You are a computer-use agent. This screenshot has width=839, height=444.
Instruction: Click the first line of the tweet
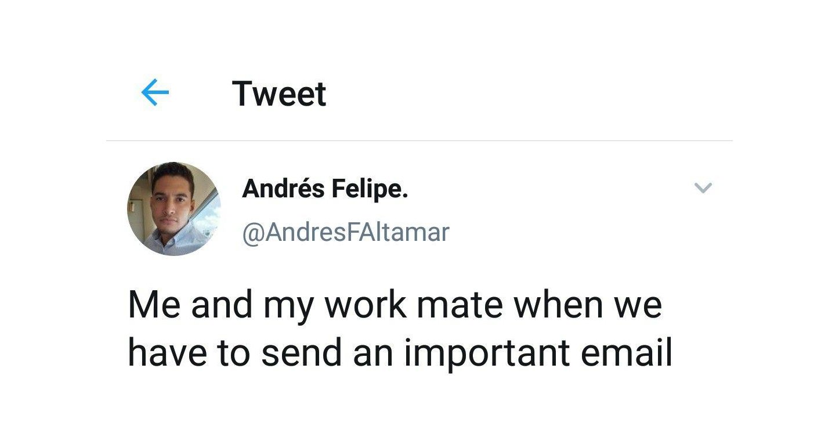395,305
